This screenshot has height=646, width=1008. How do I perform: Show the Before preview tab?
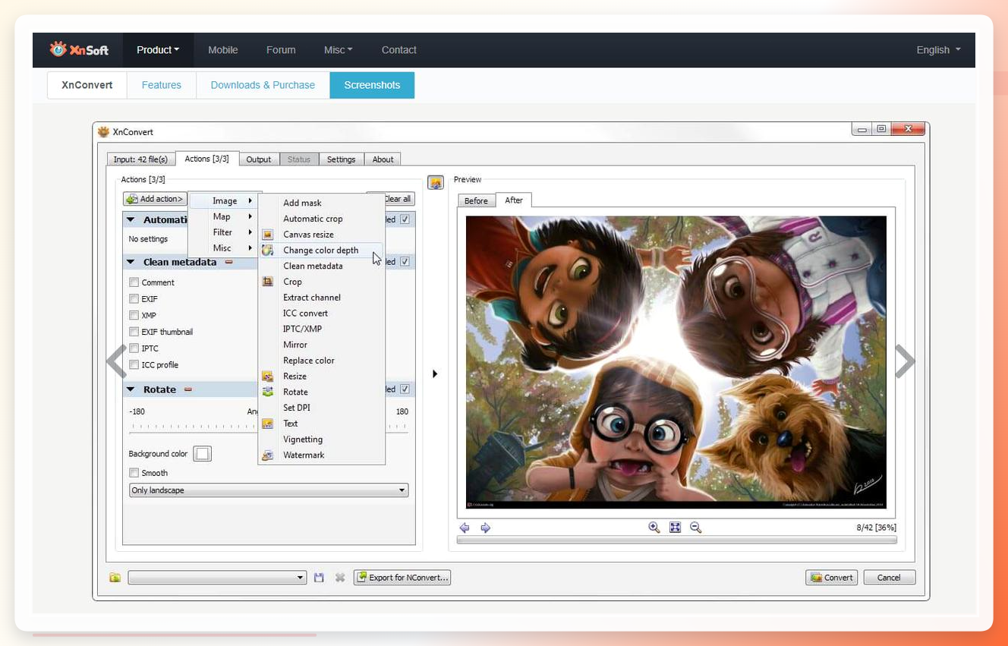(476, 200)
